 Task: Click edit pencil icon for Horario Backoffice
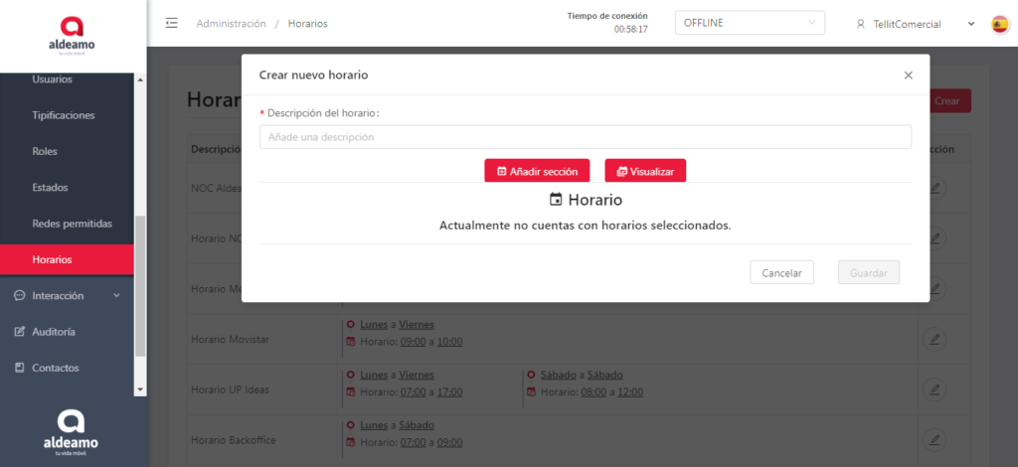933,439
